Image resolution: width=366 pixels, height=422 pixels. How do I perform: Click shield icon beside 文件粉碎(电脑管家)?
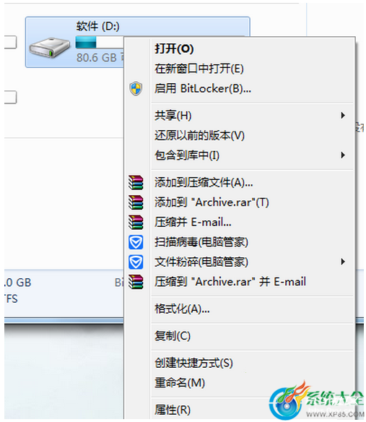[x=136, y=262]
